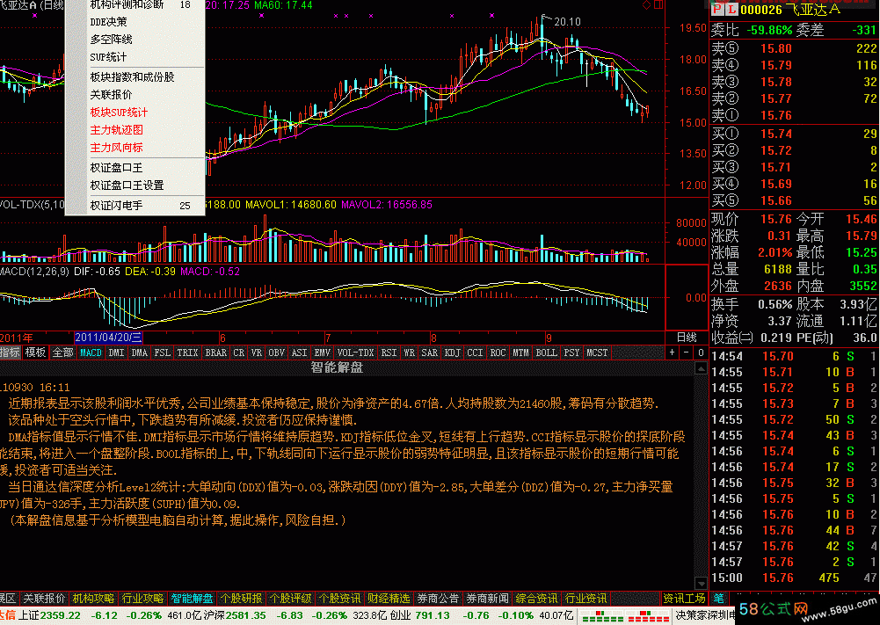Click the red P icon beside stock code
The height and width of the screenshot is (625, 880).
[717, 10]
